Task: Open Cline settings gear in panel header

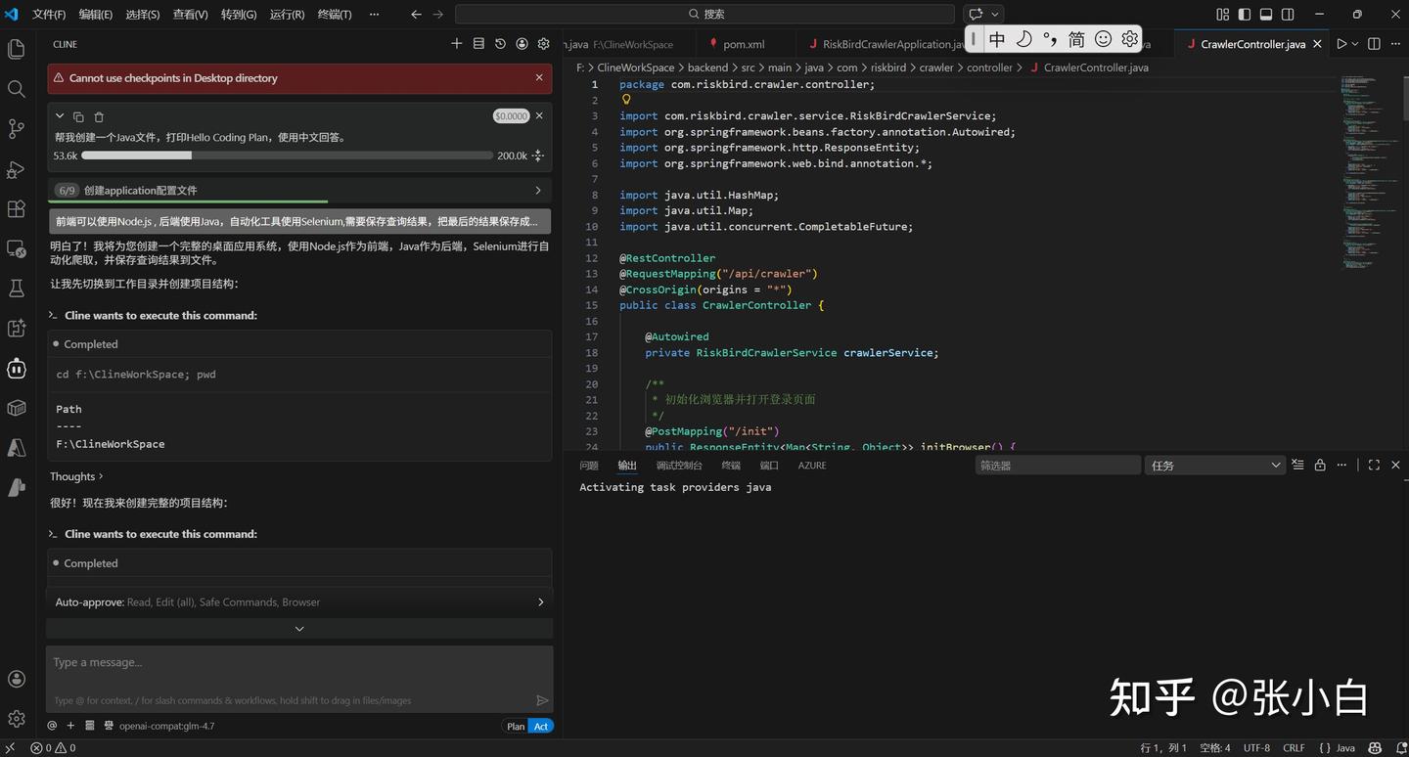Action: pos(544,44)
